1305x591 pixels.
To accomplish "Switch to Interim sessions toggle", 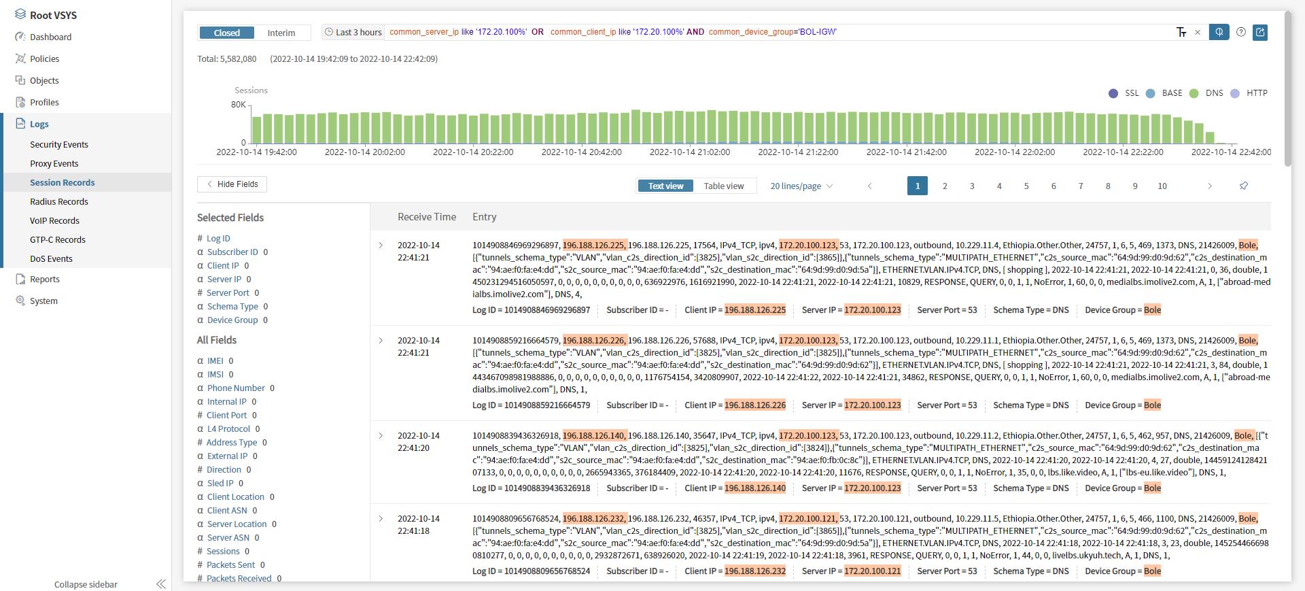I will click(x=281, y=33).
